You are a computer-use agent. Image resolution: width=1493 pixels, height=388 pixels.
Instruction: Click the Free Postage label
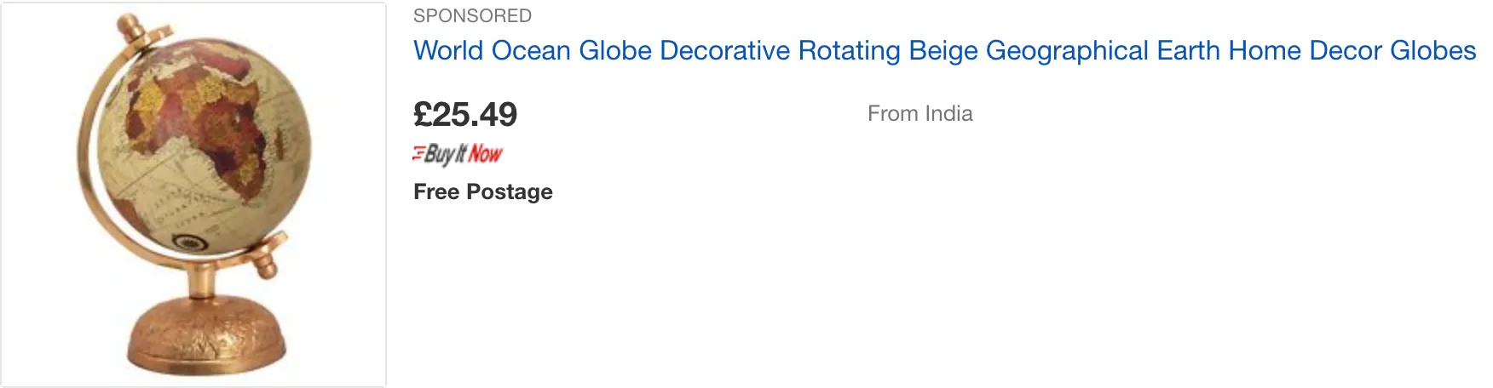(x=482, y=192)
